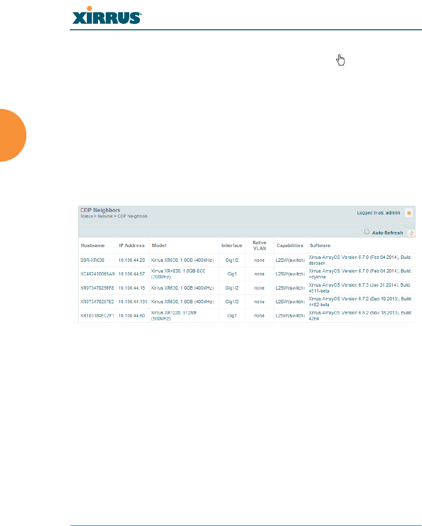Click 'Status' in the breadcrumb
This screenshot has height=526, width=422.
(x=86, y=216)
